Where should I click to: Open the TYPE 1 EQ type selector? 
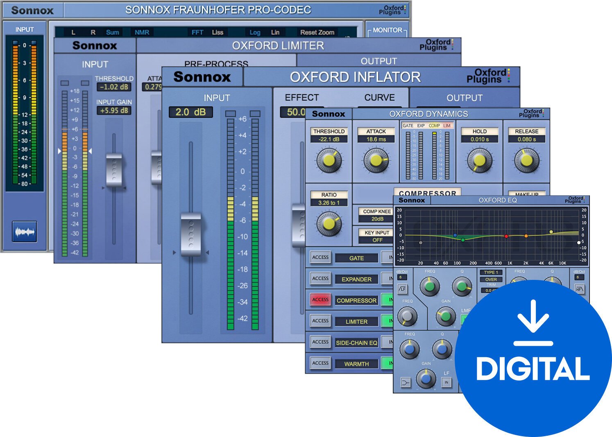click(x=492, y=272)
